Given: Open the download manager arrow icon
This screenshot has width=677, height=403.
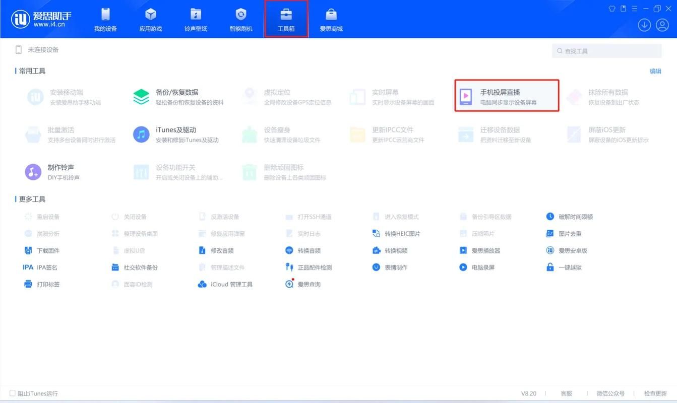Looking at the screenshot, I should pos(644,25).
